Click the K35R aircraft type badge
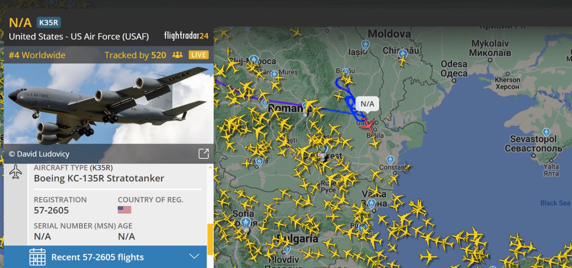Image resolution: width=572 pixels, height=268 pixels. point(48,22)
